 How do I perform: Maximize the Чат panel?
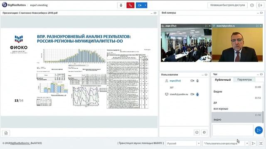pos(261,74)
